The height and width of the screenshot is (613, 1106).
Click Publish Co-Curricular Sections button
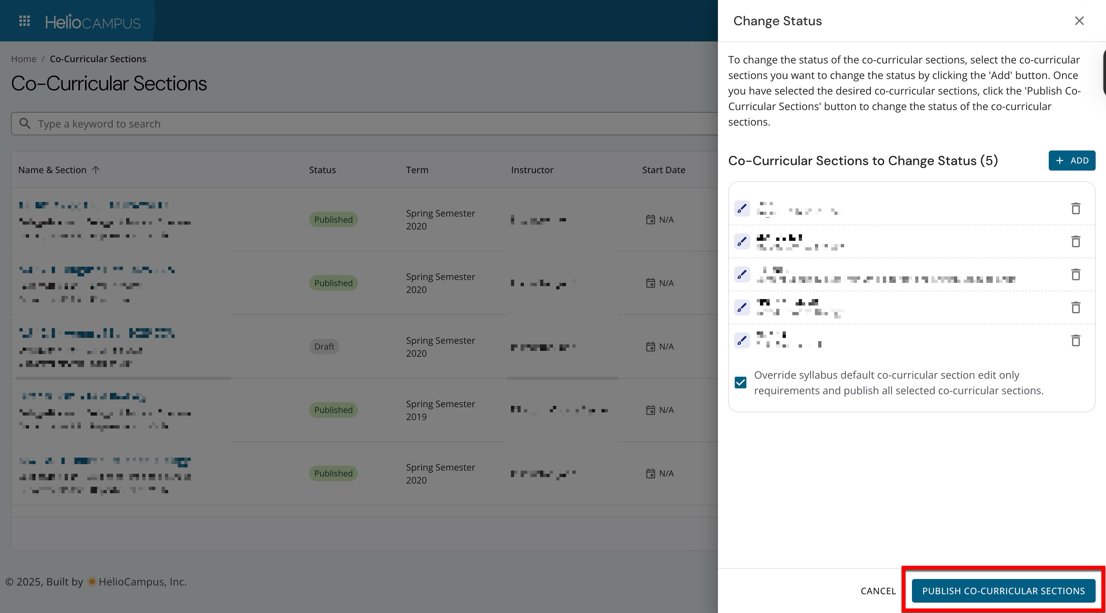point(1003,591)
